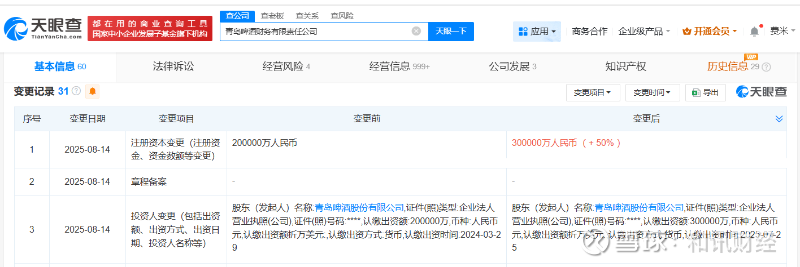The width and height of the screenshot is (800, 267).
Task: Open the 费米 user account menu
Action: point(782,31)
